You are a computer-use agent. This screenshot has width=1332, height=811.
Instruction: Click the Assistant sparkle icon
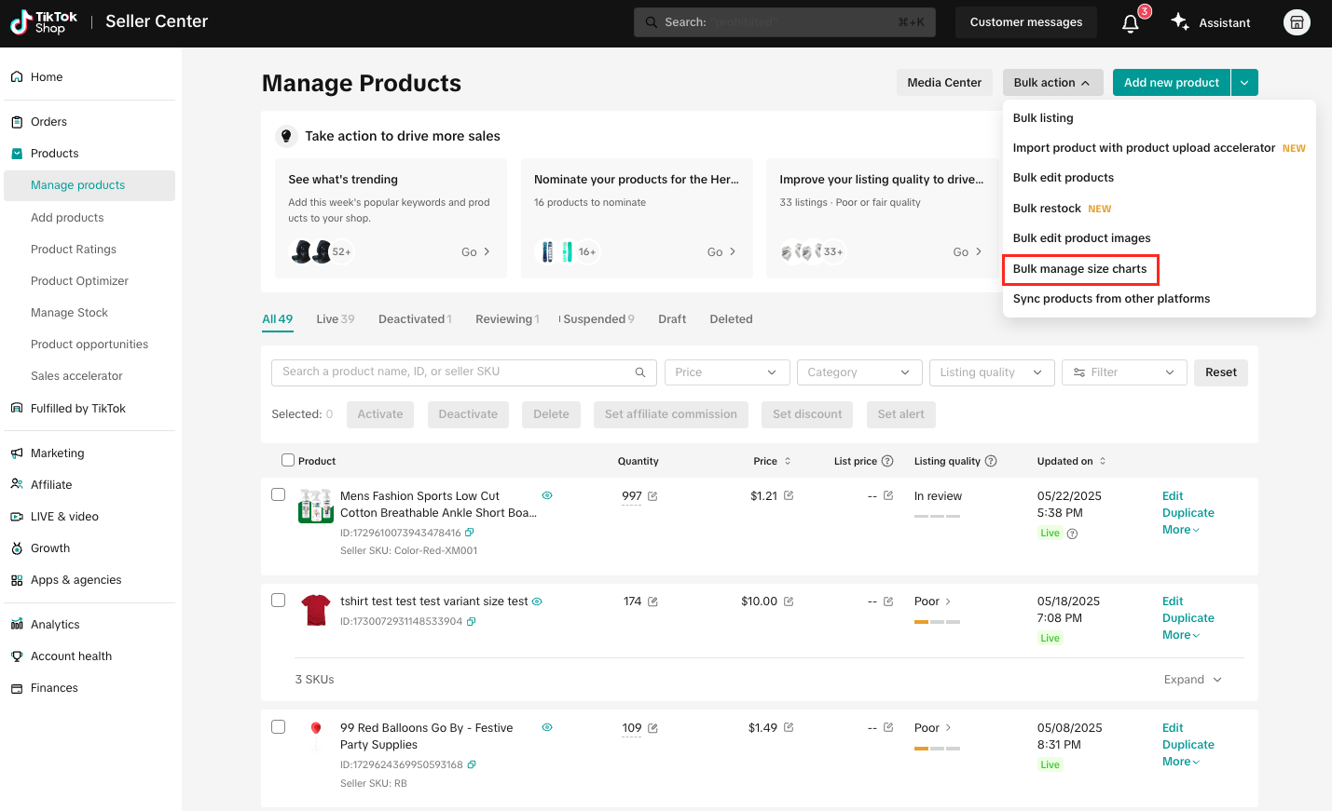[x=1180, y=22]
